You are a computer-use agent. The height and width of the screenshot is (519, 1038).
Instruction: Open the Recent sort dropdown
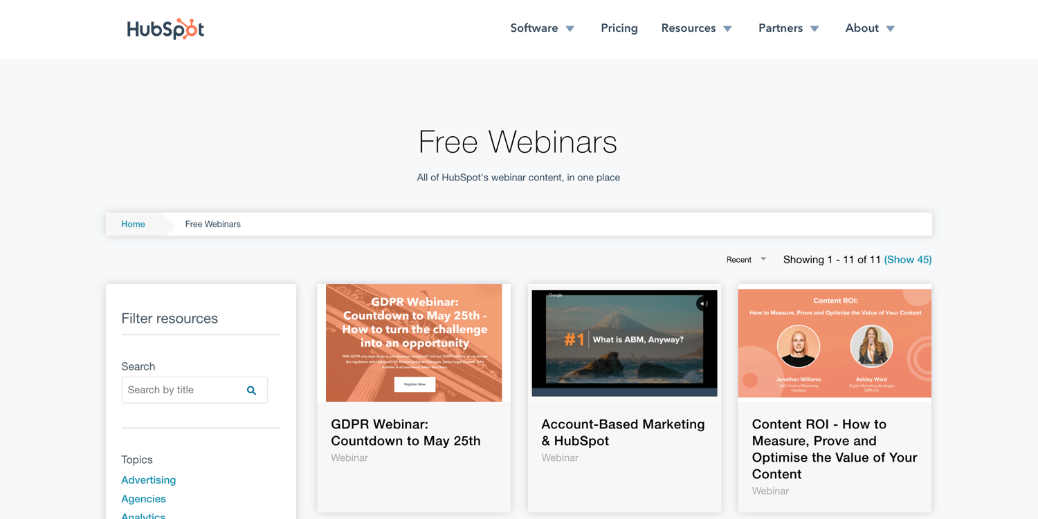746,259
